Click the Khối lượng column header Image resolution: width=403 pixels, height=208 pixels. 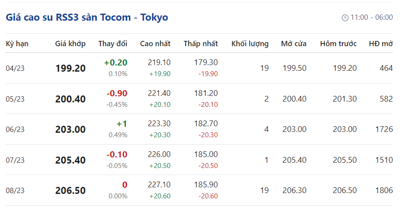pos(250,44)
